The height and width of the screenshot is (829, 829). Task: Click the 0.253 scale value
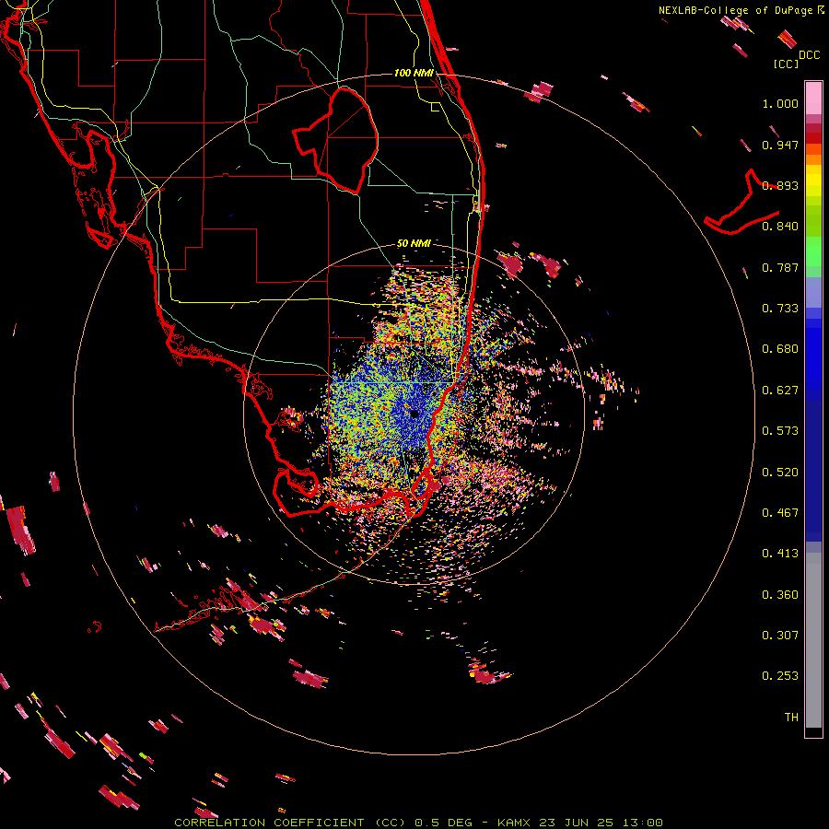click(780, 676)
